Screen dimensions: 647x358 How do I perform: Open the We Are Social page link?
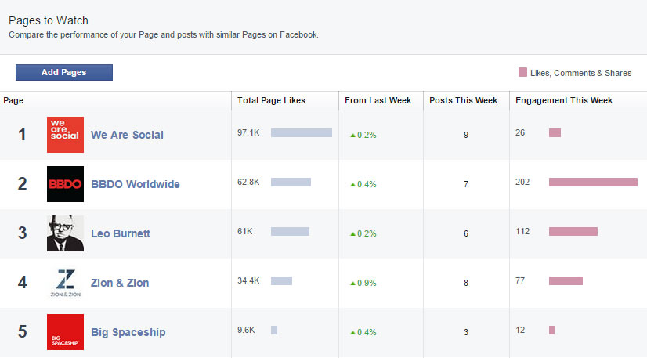tap(127, 135)
